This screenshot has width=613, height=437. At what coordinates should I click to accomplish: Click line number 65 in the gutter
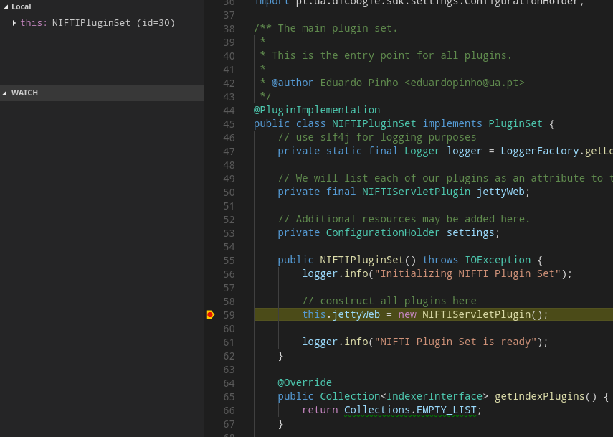pos(229,397)
